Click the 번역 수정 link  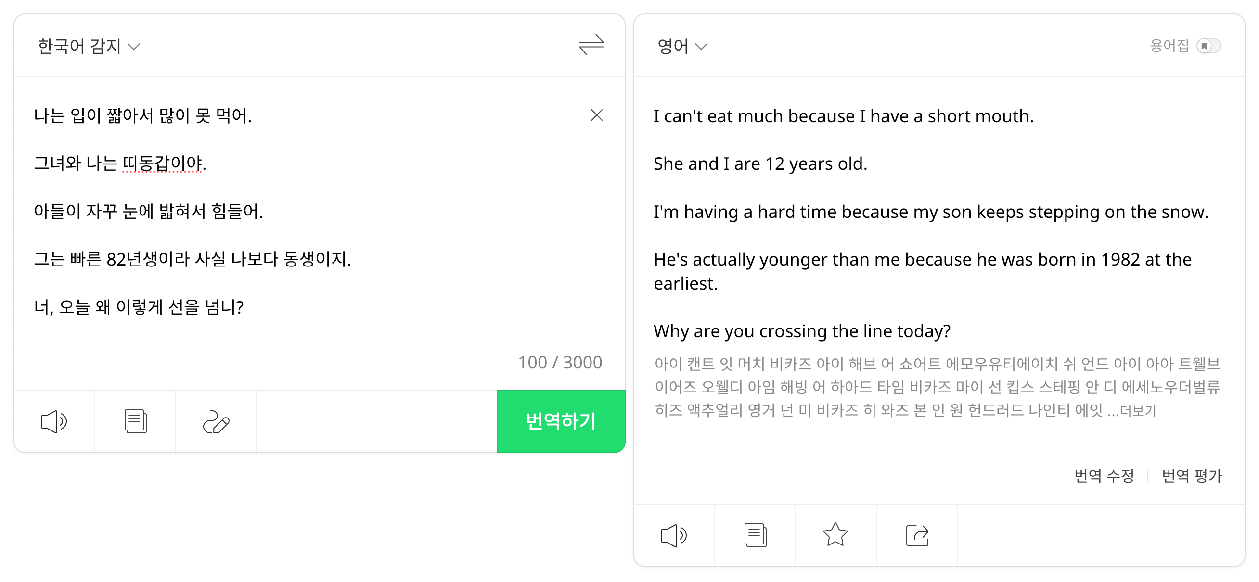(x=1104, y=476)
